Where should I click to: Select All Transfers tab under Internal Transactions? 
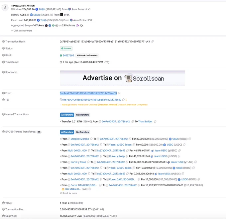point(67,115)
